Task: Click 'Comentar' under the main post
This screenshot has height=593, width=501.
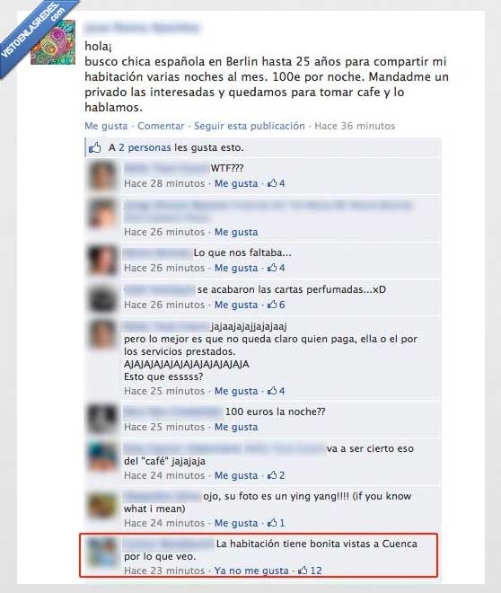Action: [161, 126]
